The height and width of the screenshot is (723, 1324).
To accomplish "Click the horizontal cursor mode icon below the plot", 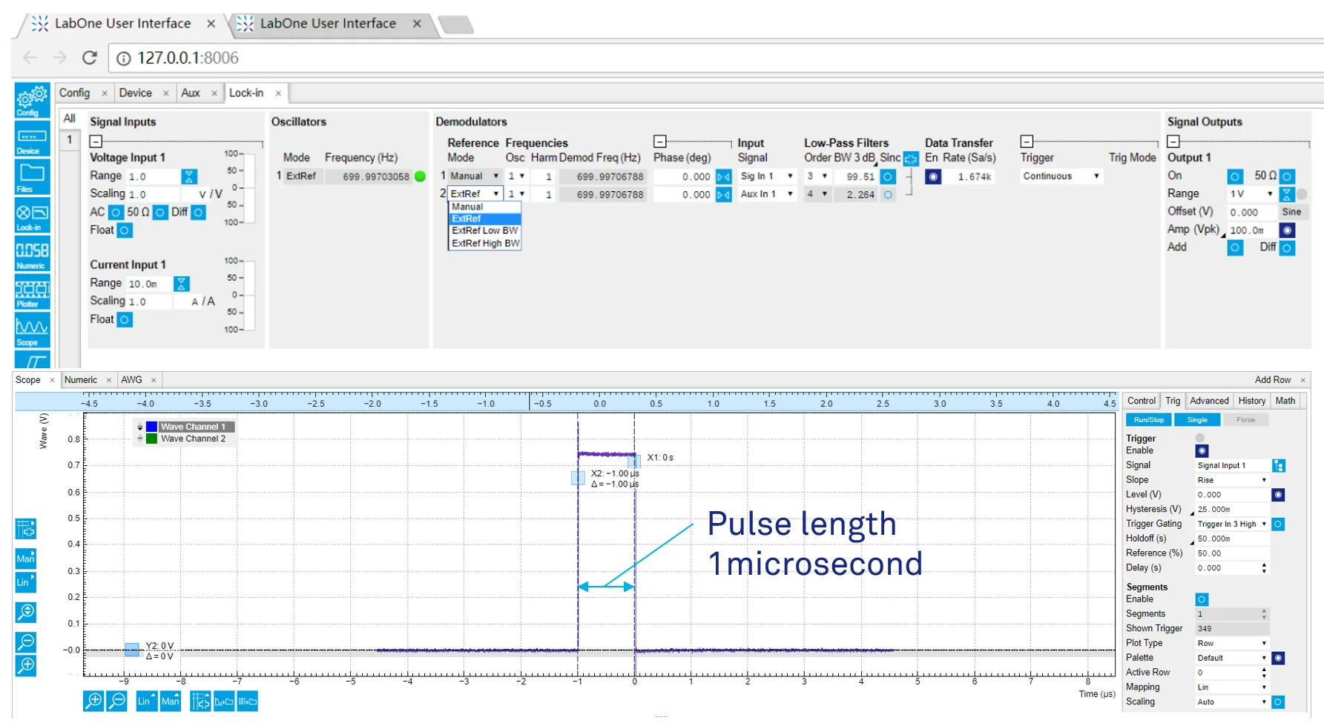I will (200, 701).
